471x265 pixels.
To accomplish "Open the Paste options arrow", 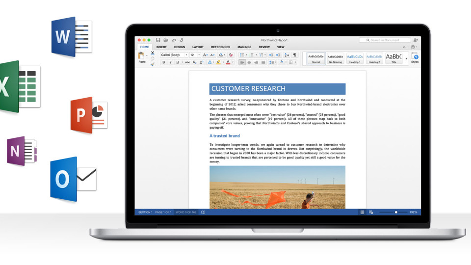I will coord(147,55).
